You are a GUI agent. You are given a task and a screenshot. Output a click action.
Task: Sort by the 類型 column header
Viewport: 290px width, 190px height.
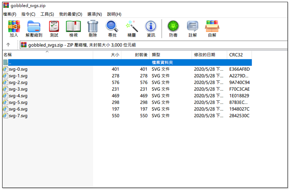click(x=171, y=55)
